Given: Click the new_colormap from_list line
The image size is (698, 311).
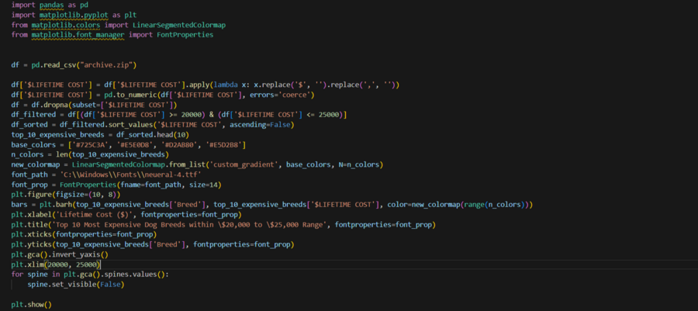Looking at the screenshot, I should tap(197, 164).
